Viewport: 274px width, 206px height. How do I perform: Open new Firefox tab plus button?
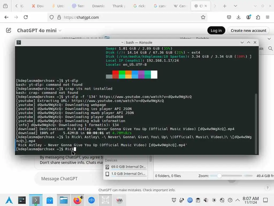(x=225, y=6)
